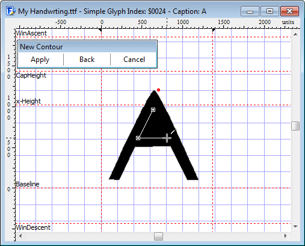This screenshot has width=305, height=246.
Task: Maximize the glyph edit window
Action: coord(270,11)
